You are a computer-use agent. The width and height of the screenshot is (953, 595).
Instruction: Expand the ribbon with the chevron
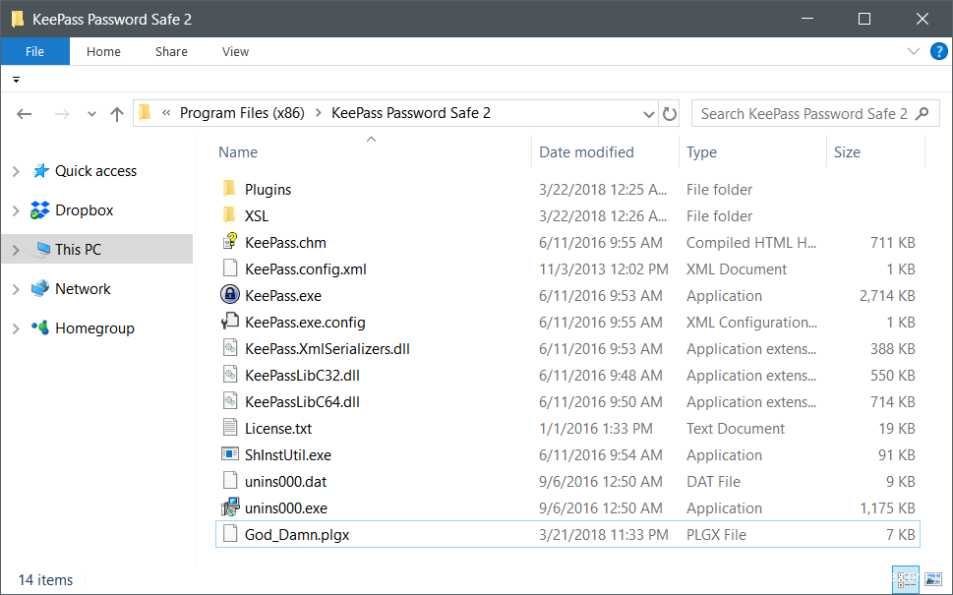point(912,51)
